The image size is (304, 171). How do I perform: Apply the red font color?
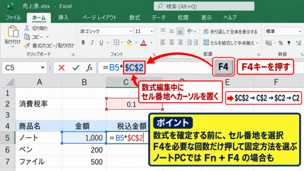143,42
